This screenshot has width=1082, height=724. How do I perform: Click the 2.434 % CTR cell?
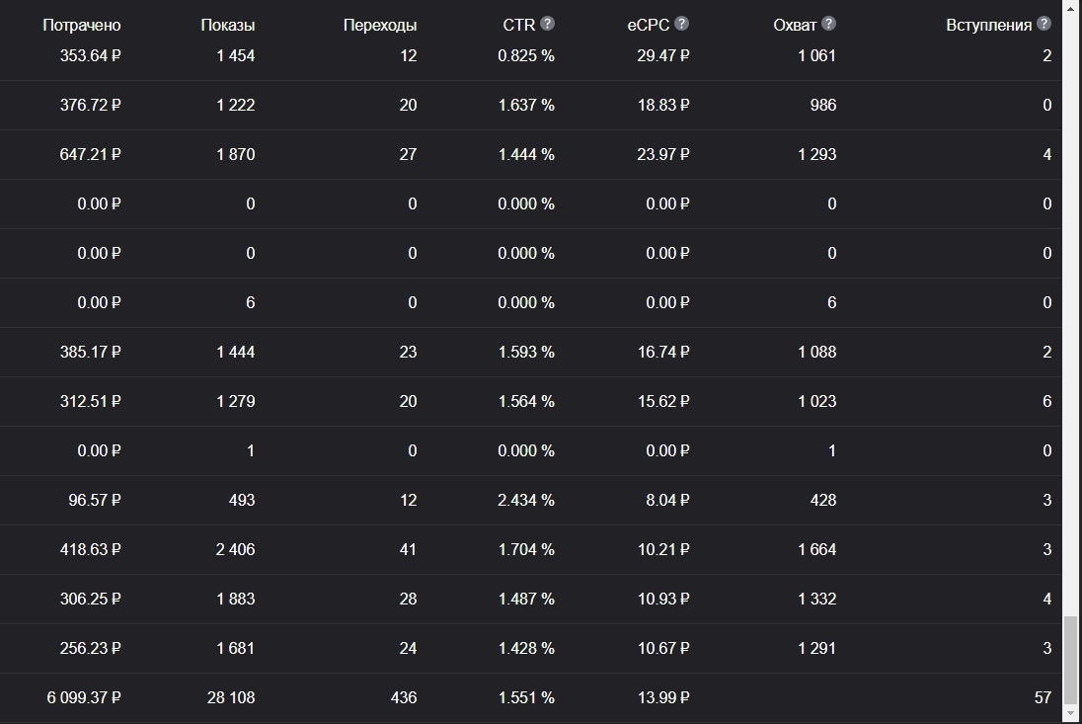(x=526, y=501)
